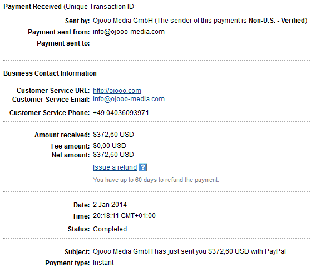Viewport: 311px width, 272px height.
Task: Click the sender name Ojooo Media GmbH
Action: [123, 21]
